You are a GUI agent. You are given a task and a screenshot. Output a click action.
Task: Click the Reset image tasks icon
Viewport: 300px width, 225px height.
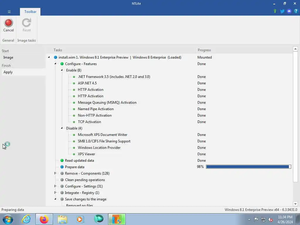(x=26, y=25)
